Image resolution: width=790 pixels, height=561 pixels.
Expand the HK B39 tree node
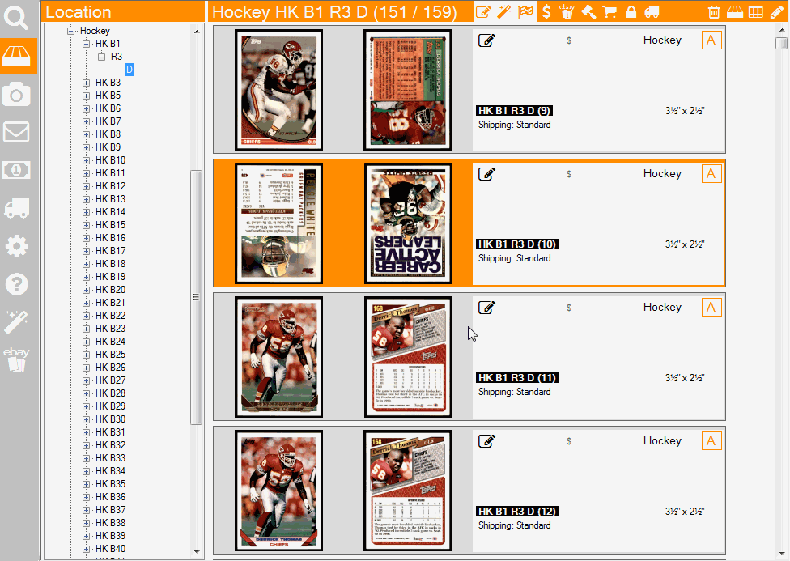(x=86, y=536)
